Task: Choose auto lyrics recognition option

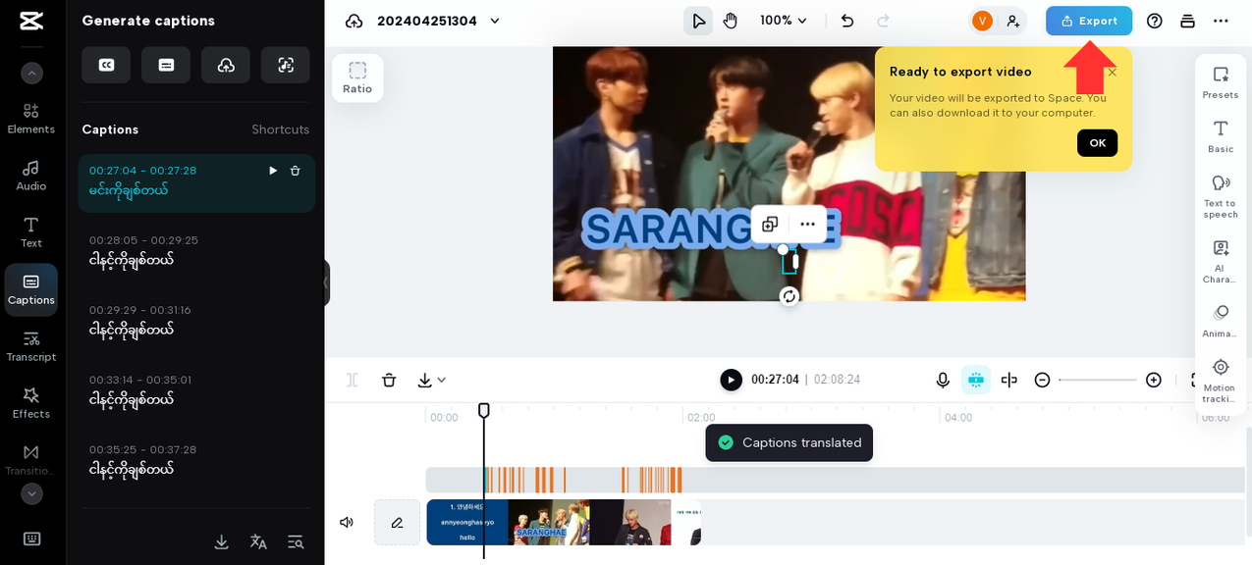Action: point(286,65)
